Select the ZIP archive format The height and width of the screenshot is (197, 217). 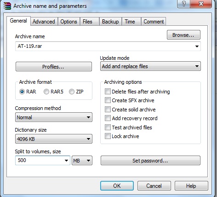click(72, 92)
